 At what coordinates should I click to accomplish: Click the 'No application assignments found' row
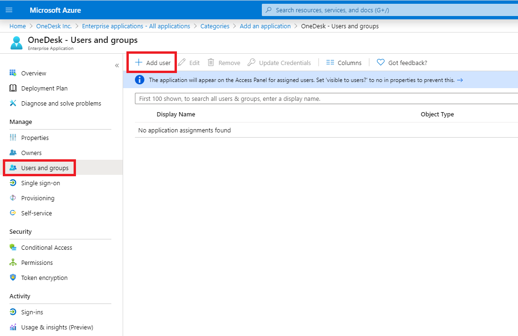[326, 130]
